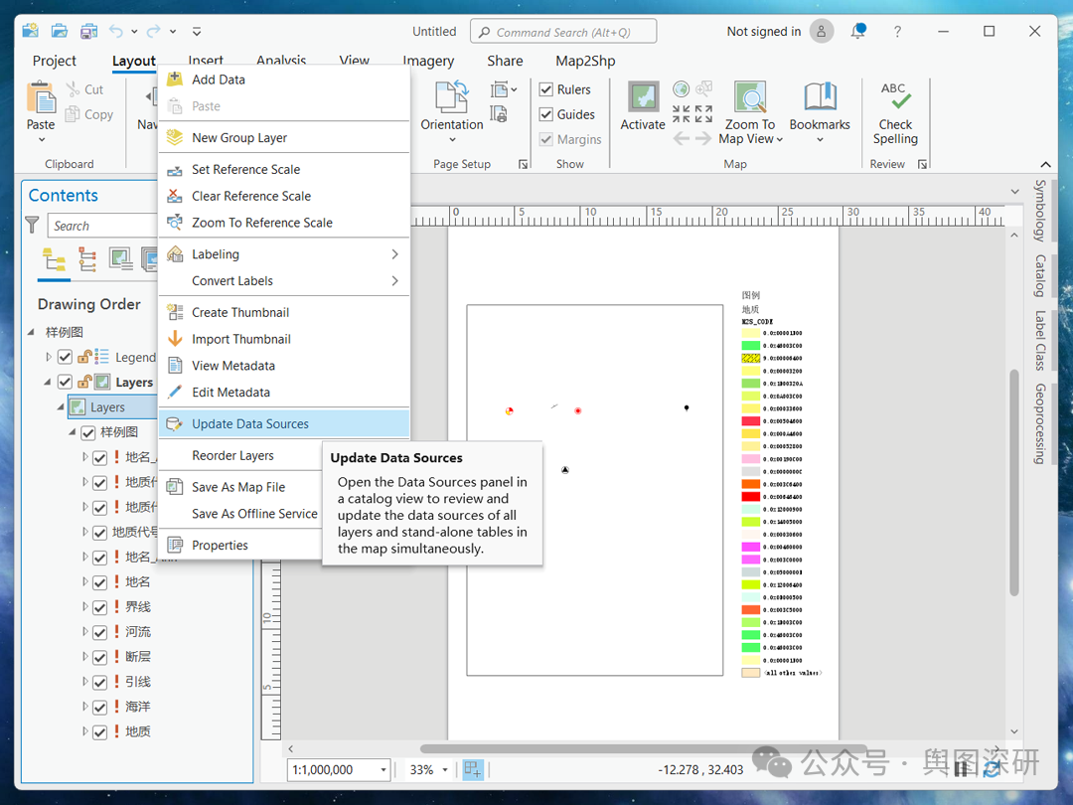The width and height of the screenshot is (1073, 805).
Task: Switch to the Share ribbon tab
Action: tap(505, 61)
